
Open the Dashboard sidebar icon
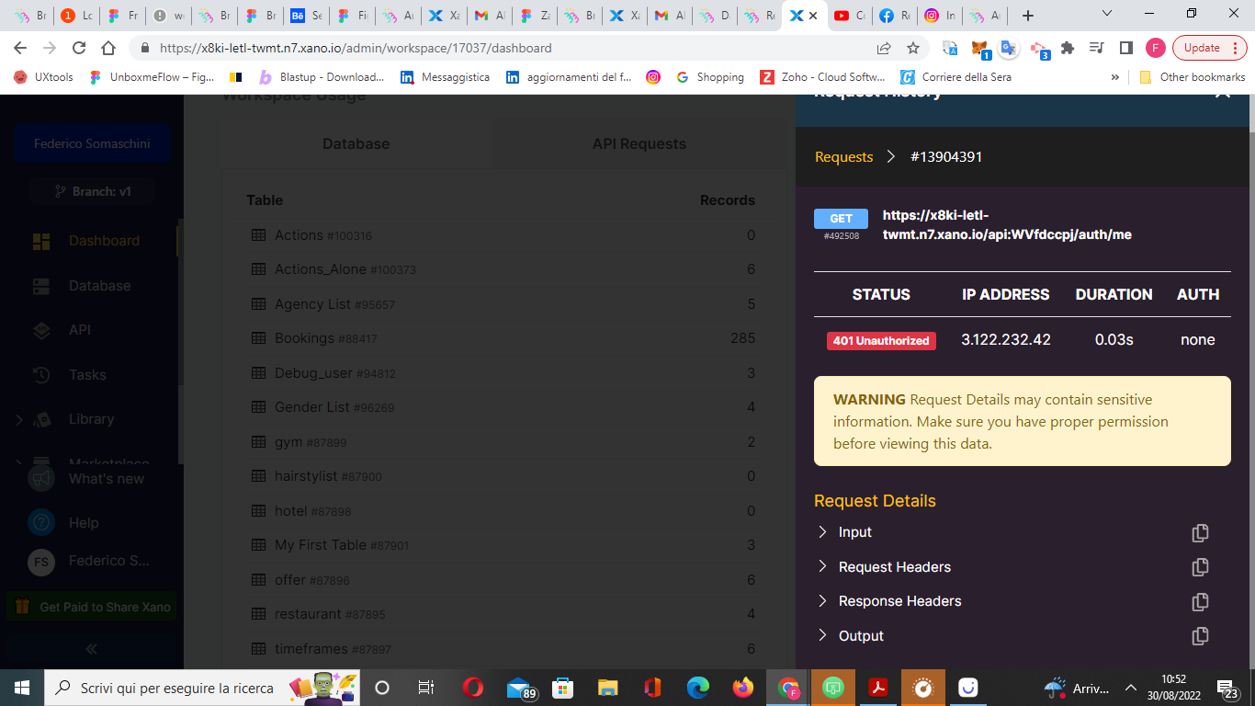point(41,241)
